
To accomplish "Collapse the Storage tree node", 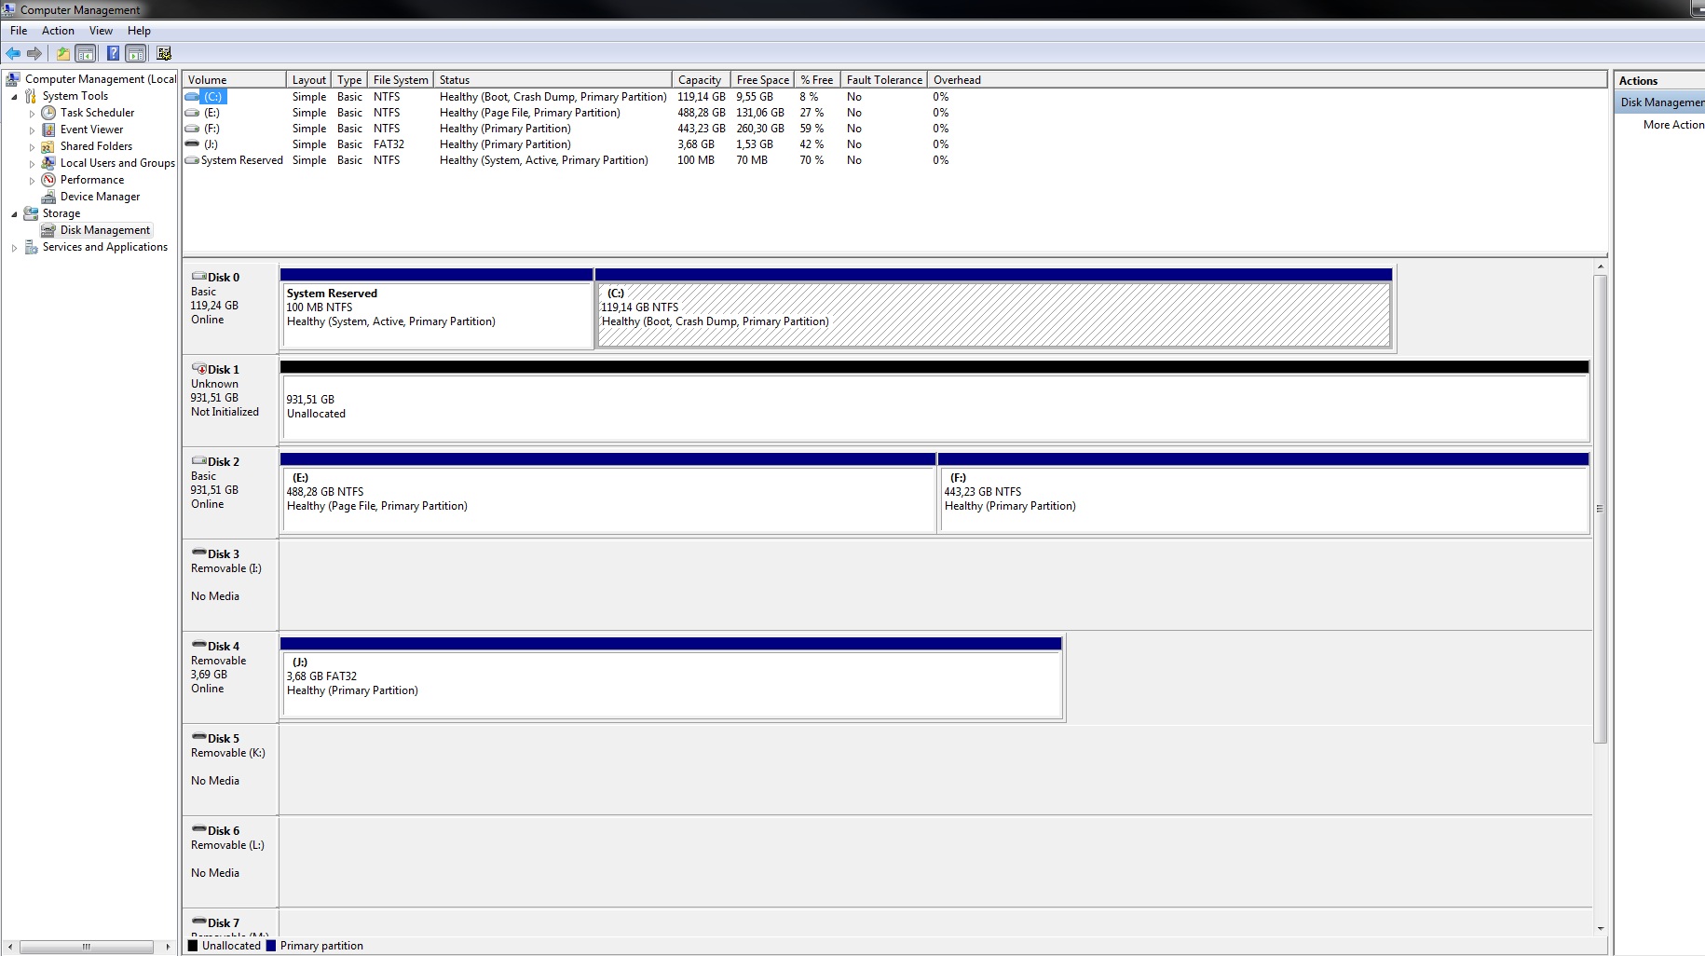I will [14, 213].
